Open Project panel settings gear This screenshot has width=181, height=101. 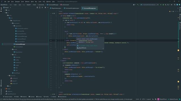(45, 8)
